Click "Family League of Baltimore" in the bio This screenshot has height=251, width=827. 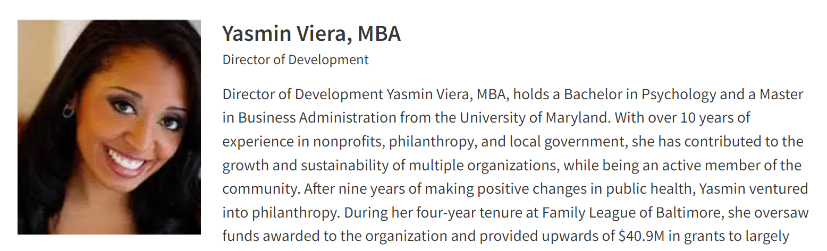click(626, 212)
